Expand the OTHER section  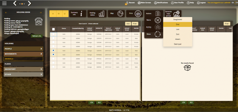[x=24, y=74]
